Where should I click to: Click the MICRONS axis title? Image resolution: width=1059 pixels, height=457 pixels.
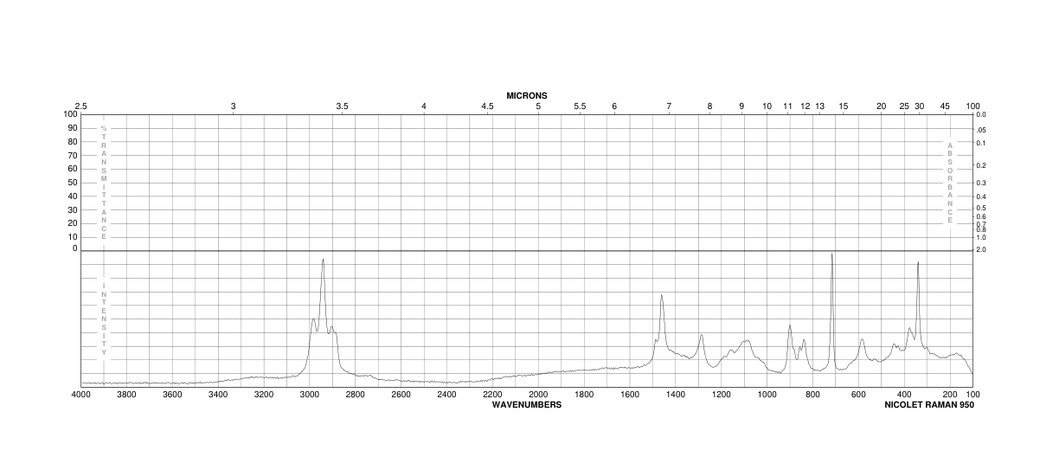(527, 95)
